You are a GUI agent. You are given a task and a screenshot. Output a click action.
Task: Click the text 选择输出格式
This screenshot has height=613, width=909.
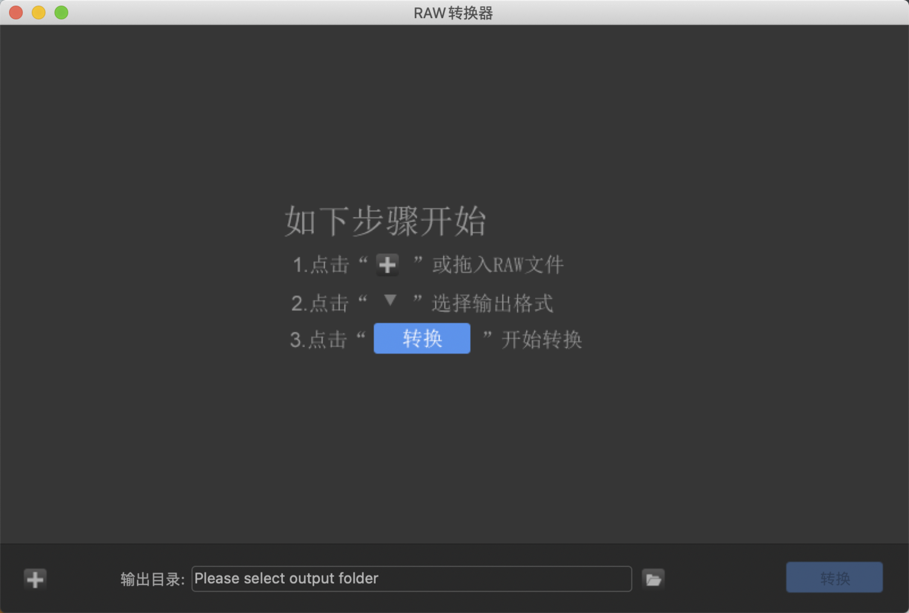[492, 303]
